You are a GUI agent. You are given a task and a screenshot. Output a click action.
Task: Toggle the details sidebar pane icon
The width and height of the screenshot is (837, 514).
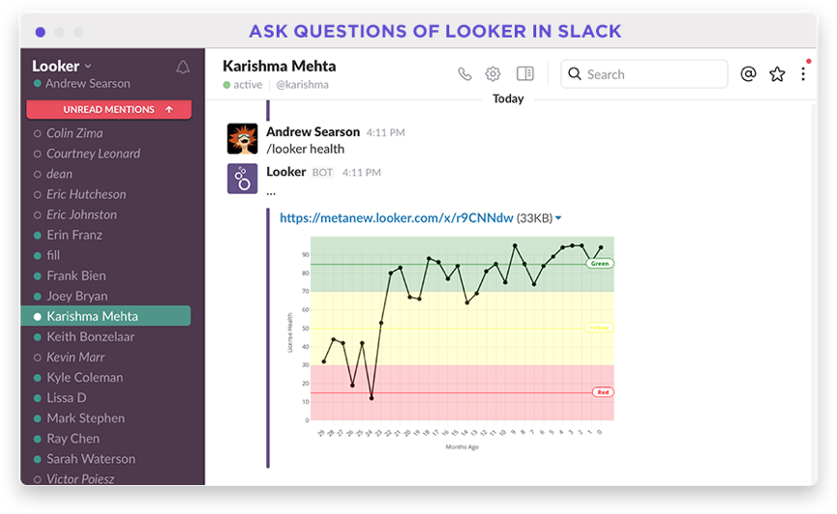coord(524,74)
